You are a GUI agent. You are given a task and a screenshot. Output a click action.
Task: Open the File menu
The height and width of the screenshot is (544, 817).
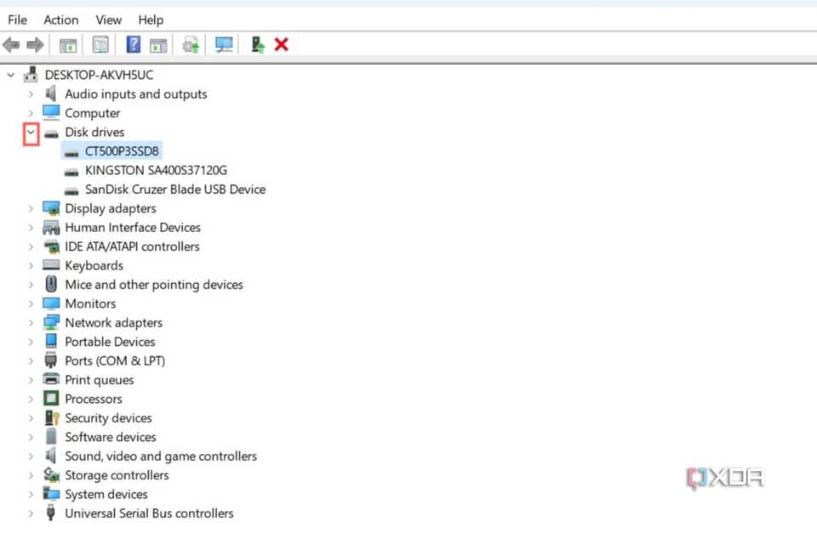pos(17,20)
